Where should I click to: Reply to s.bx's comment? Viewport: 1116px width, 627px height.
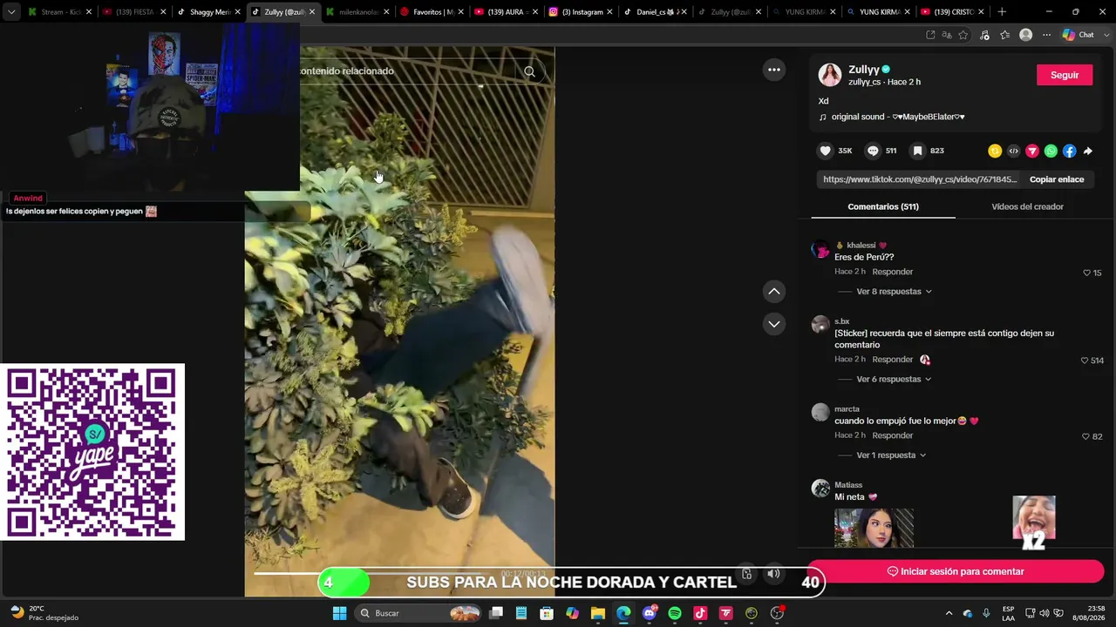tap(893, 360)
